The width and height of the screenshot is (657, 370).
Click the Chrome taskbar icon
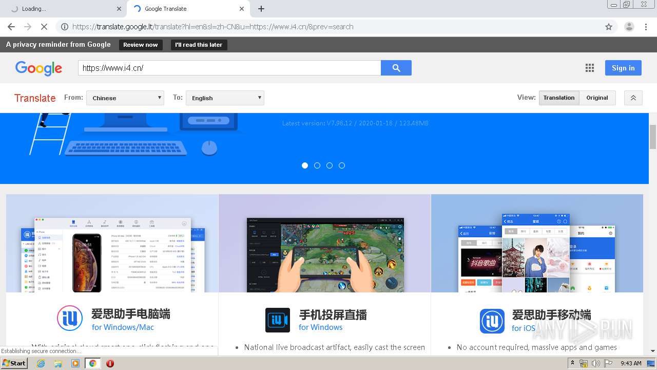92,363
